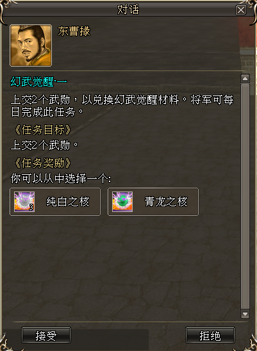Screen dimensions: 257x351
Task: Click the 纯白之核 reward item icon
Action: click(x=24, y=202)
